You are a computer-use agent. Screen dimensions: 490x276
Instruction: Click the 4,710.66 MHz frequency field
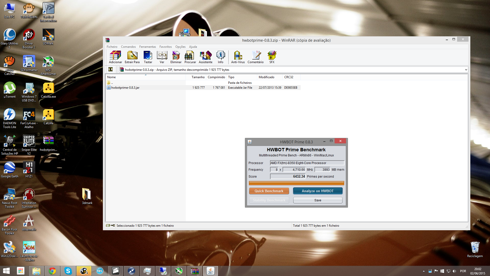coord(294,169)
